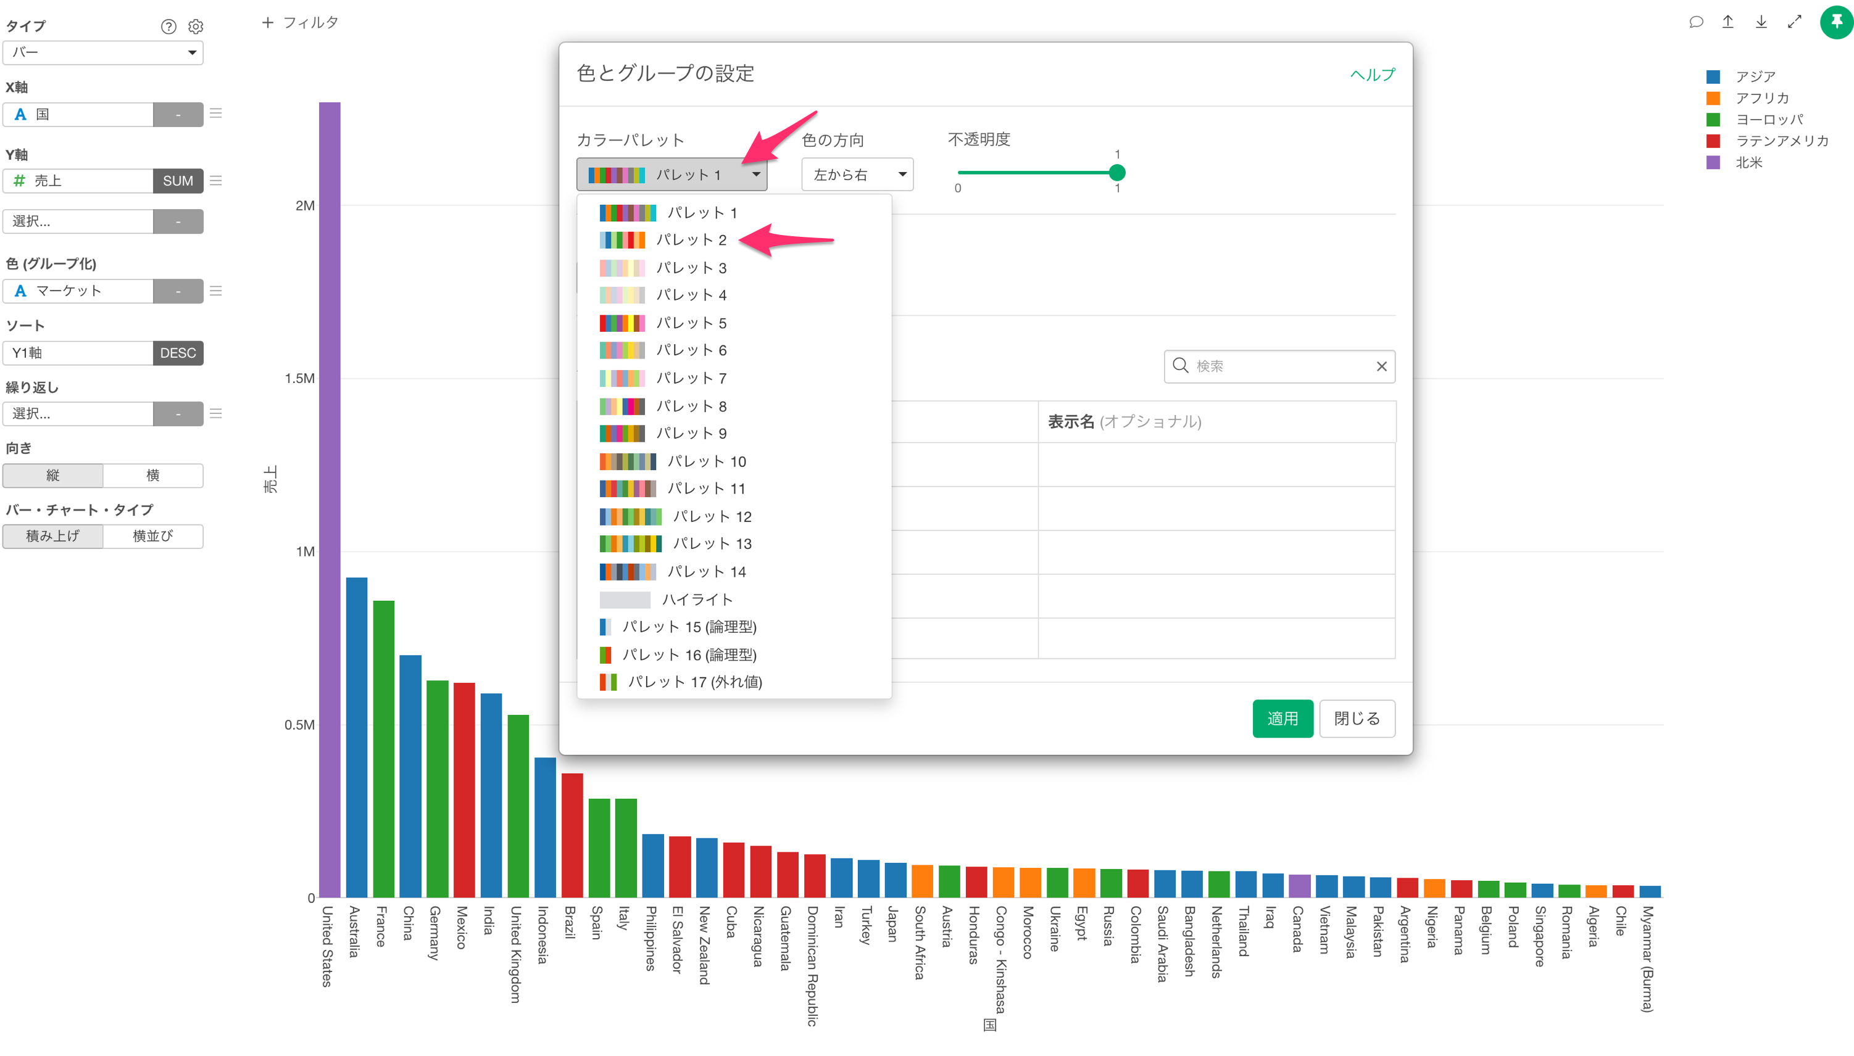This screenshot has height=1056, width=1854.
Task: Select 縦 orientation
Action: 53,476
